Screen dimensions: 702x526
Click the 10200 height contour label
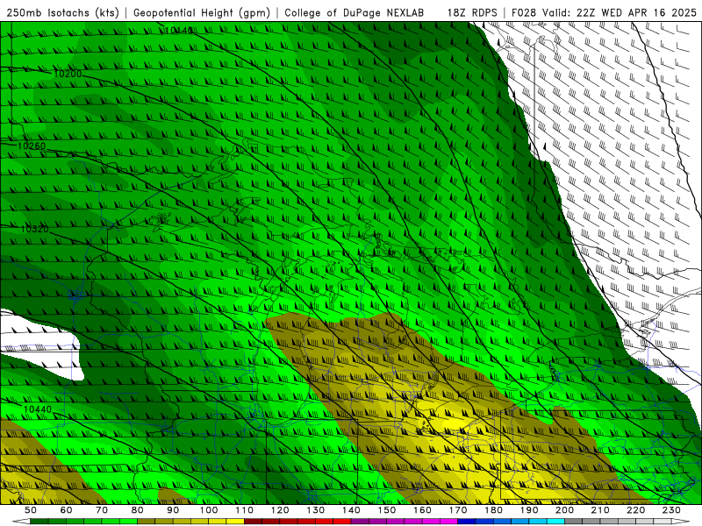point(68,74)
